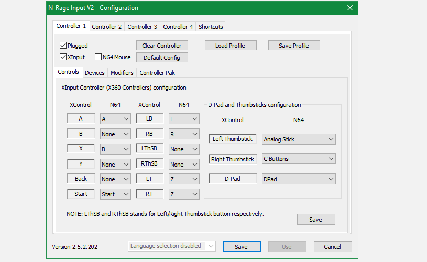This screenshot has width=427, height=262.
Task: Toggle the XInput checkbox
Action: pos(63,57)
